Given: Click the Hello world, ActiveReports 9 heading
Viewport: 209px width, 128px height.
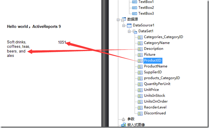Looking at the screenshot, I should click(x=34, y=27).
